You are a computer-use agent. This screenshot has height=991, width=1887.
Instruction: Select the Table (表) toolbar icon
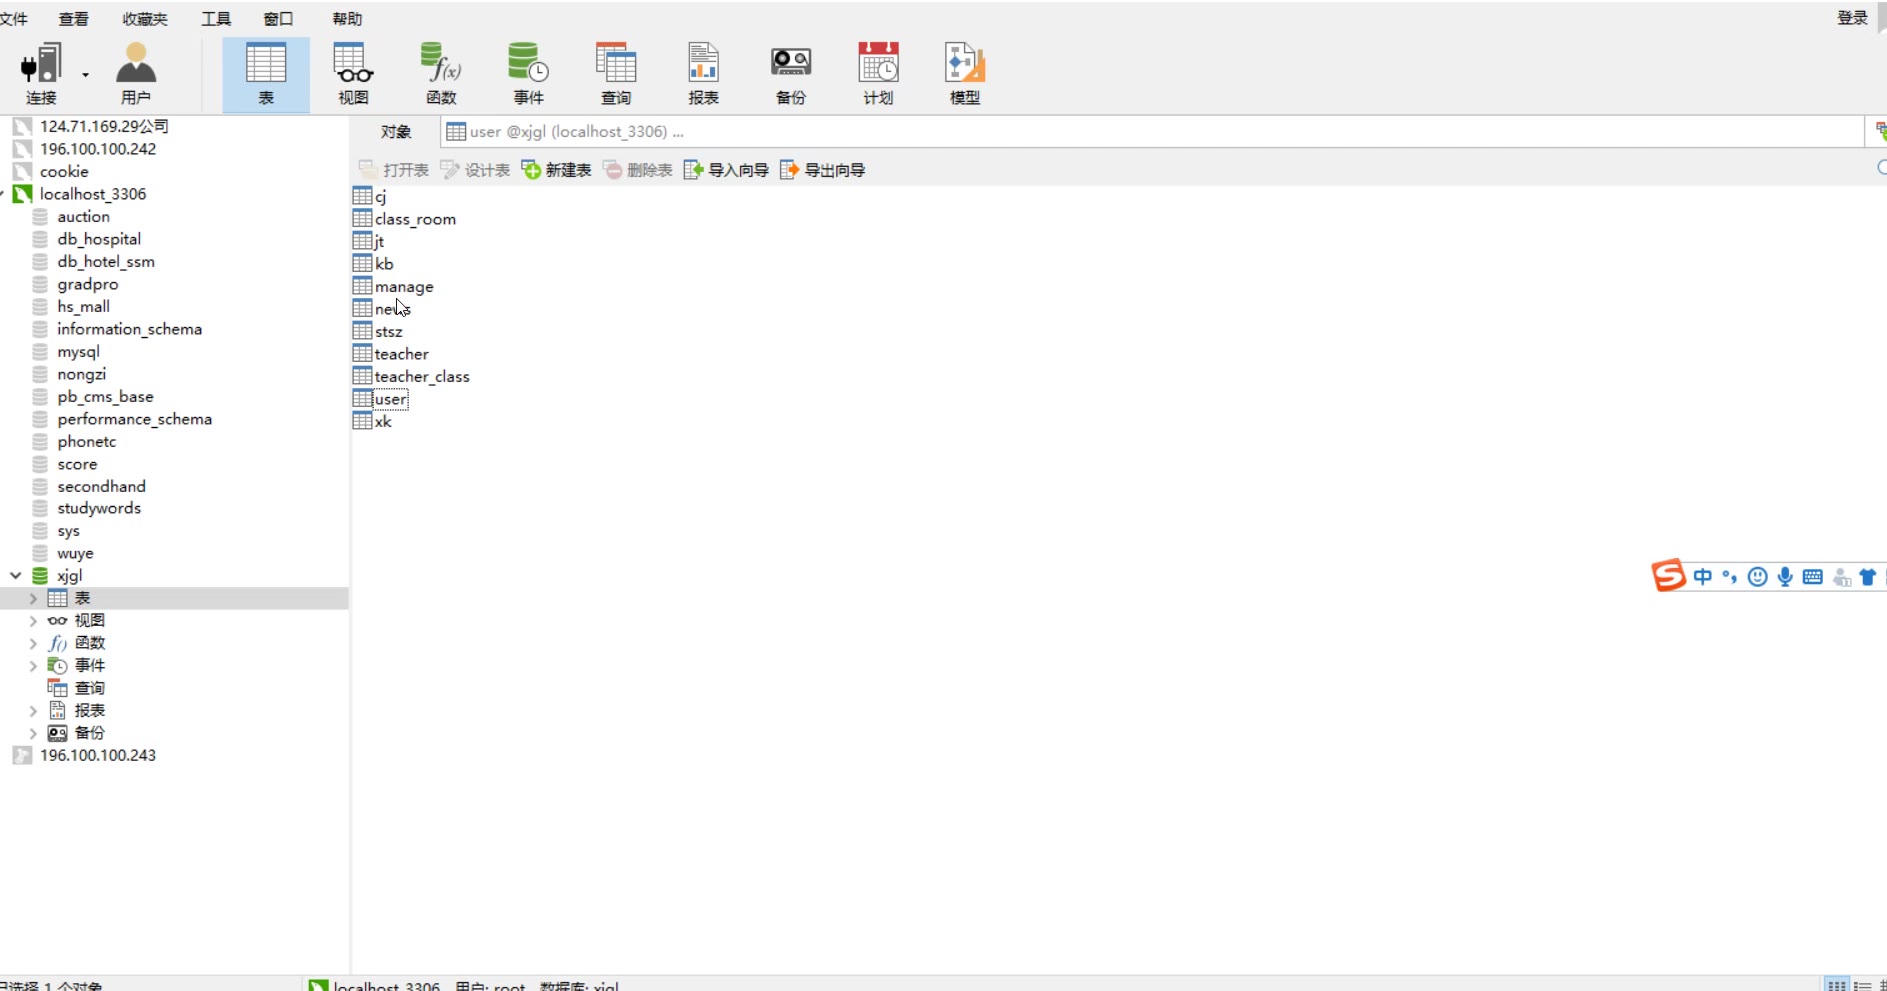[x=266, y=74]
